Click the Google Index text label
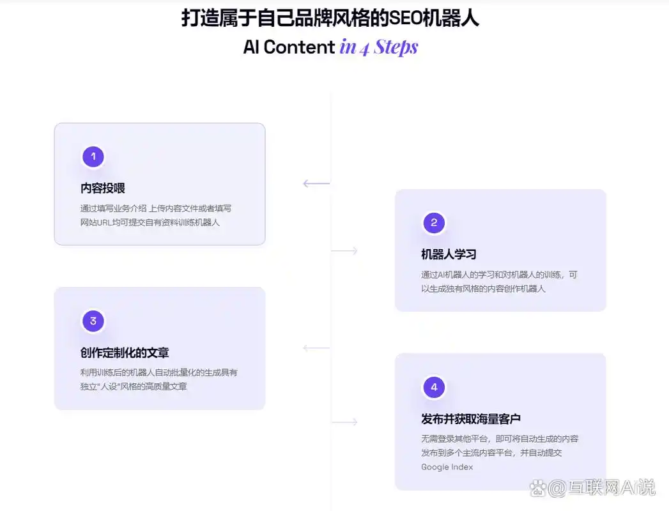The width and height of the screenshot is (669, 511). pos(447,467)
